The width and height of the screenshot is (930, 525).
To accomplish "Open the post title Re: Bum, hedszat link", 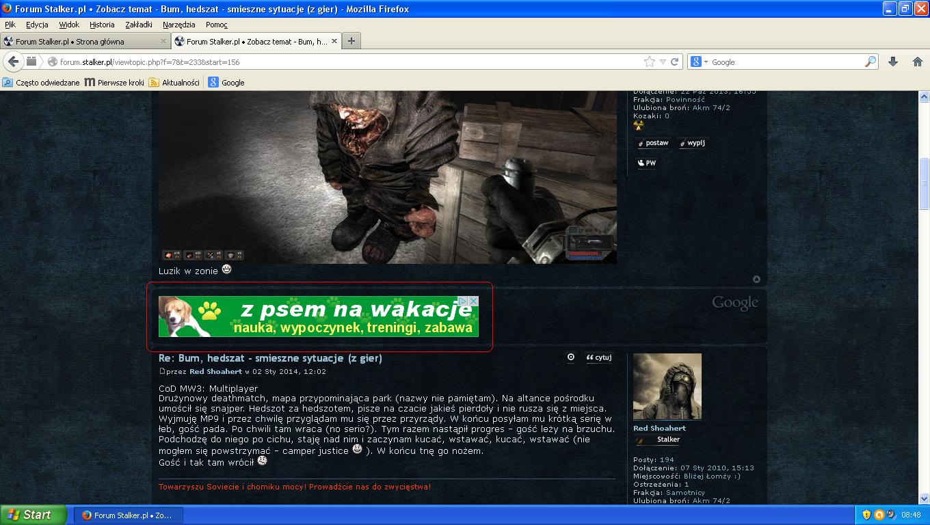I will tap(270, 358).
